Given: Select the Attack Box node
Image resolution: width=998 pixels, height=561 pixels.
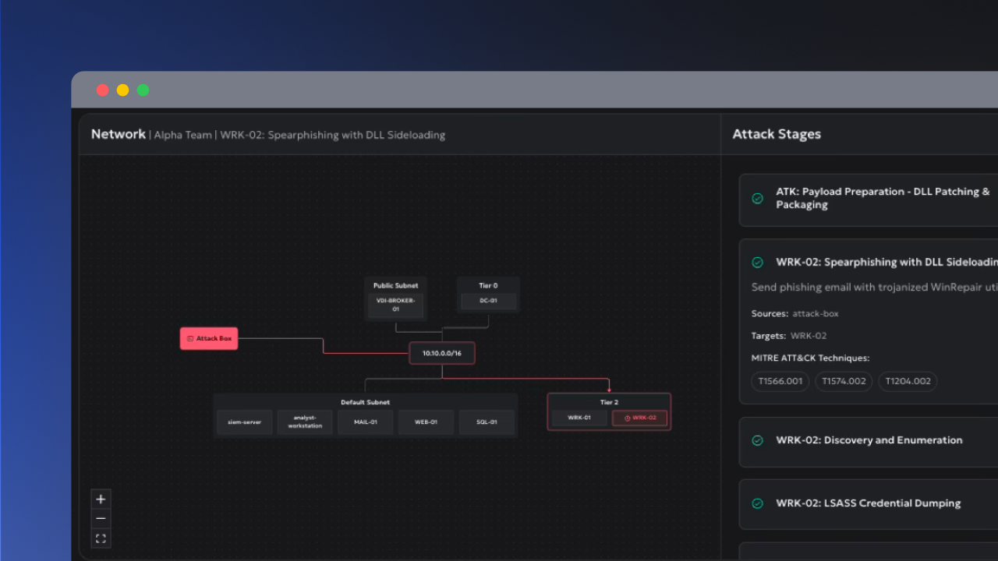Looking at the screenshot, I should (x=209, y=339).
